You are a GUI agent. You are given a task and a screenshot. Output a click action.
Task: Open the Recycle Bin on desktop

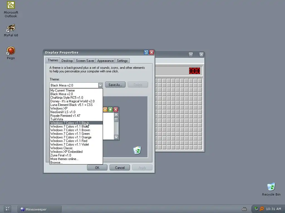pyautogui.click(x=271, y=189)
